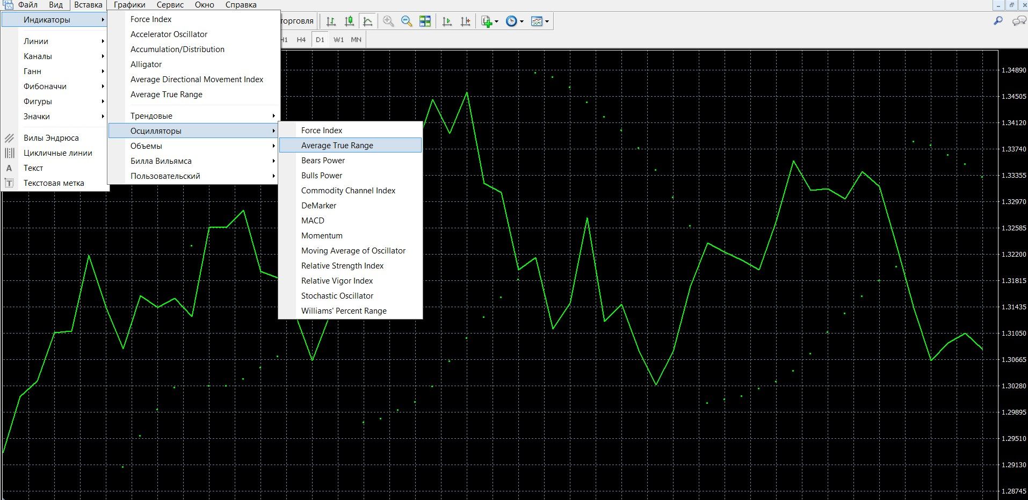Open the Графики menu
Viewport: 1028px width, 500px height.
pos(129,5)
